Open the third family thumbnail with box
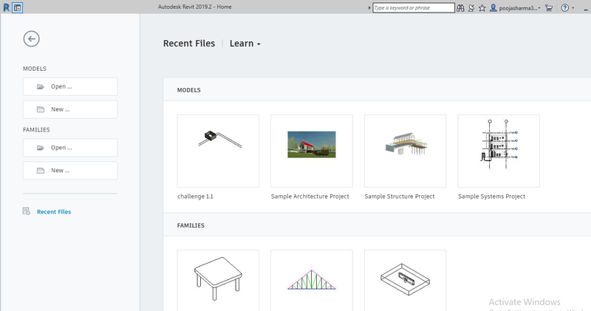The width and height of the screenshot is (591, 311). point(405,281)
